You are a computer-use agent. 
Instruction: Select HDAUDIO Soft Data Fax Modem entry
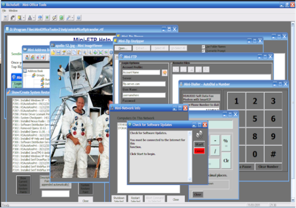[x=201, y=97]
